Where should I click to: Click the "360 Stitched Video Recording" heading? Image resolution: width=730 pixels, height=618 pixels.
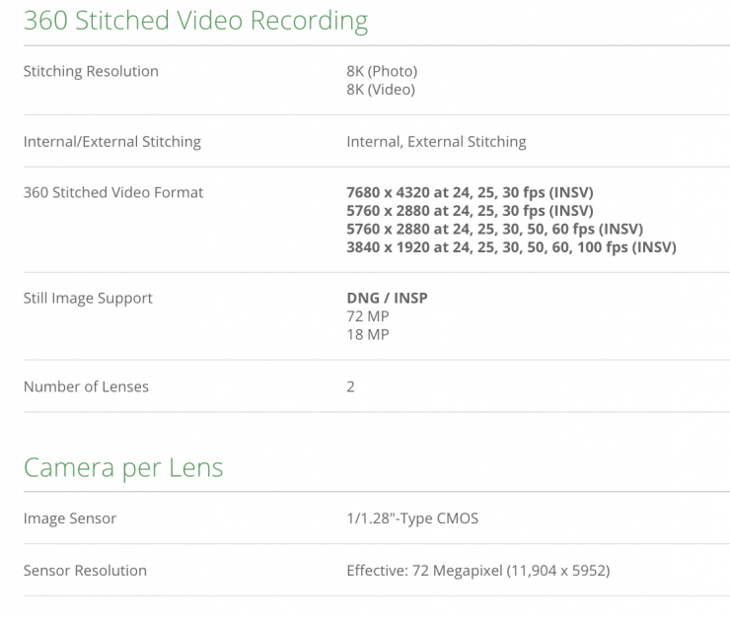195,22
